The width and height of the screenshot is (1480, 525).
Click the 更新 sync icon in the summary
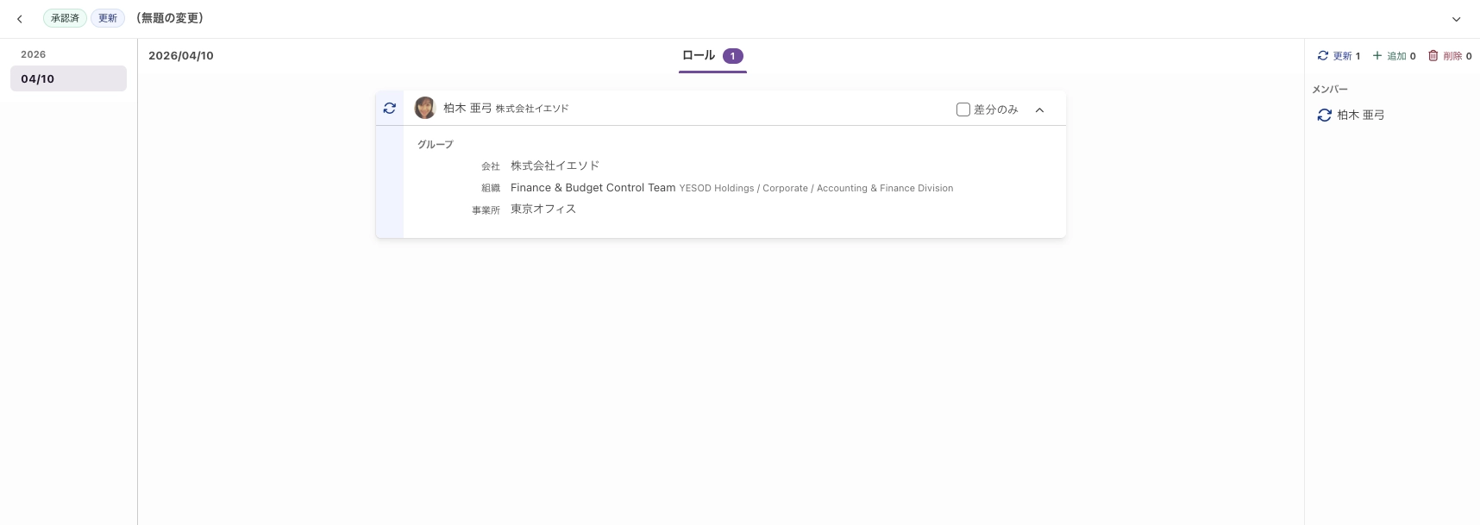point(1323,56)
